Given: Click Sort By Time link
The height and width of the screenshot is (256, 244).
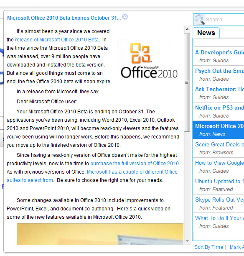Looking at the screenshot, I should [x=208, y=247].
